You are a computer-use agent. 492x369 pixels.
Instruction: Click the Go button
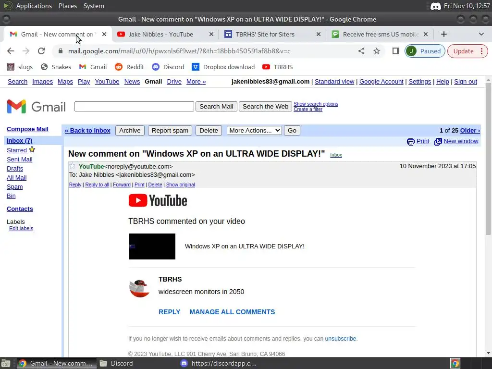pos(292,131)
